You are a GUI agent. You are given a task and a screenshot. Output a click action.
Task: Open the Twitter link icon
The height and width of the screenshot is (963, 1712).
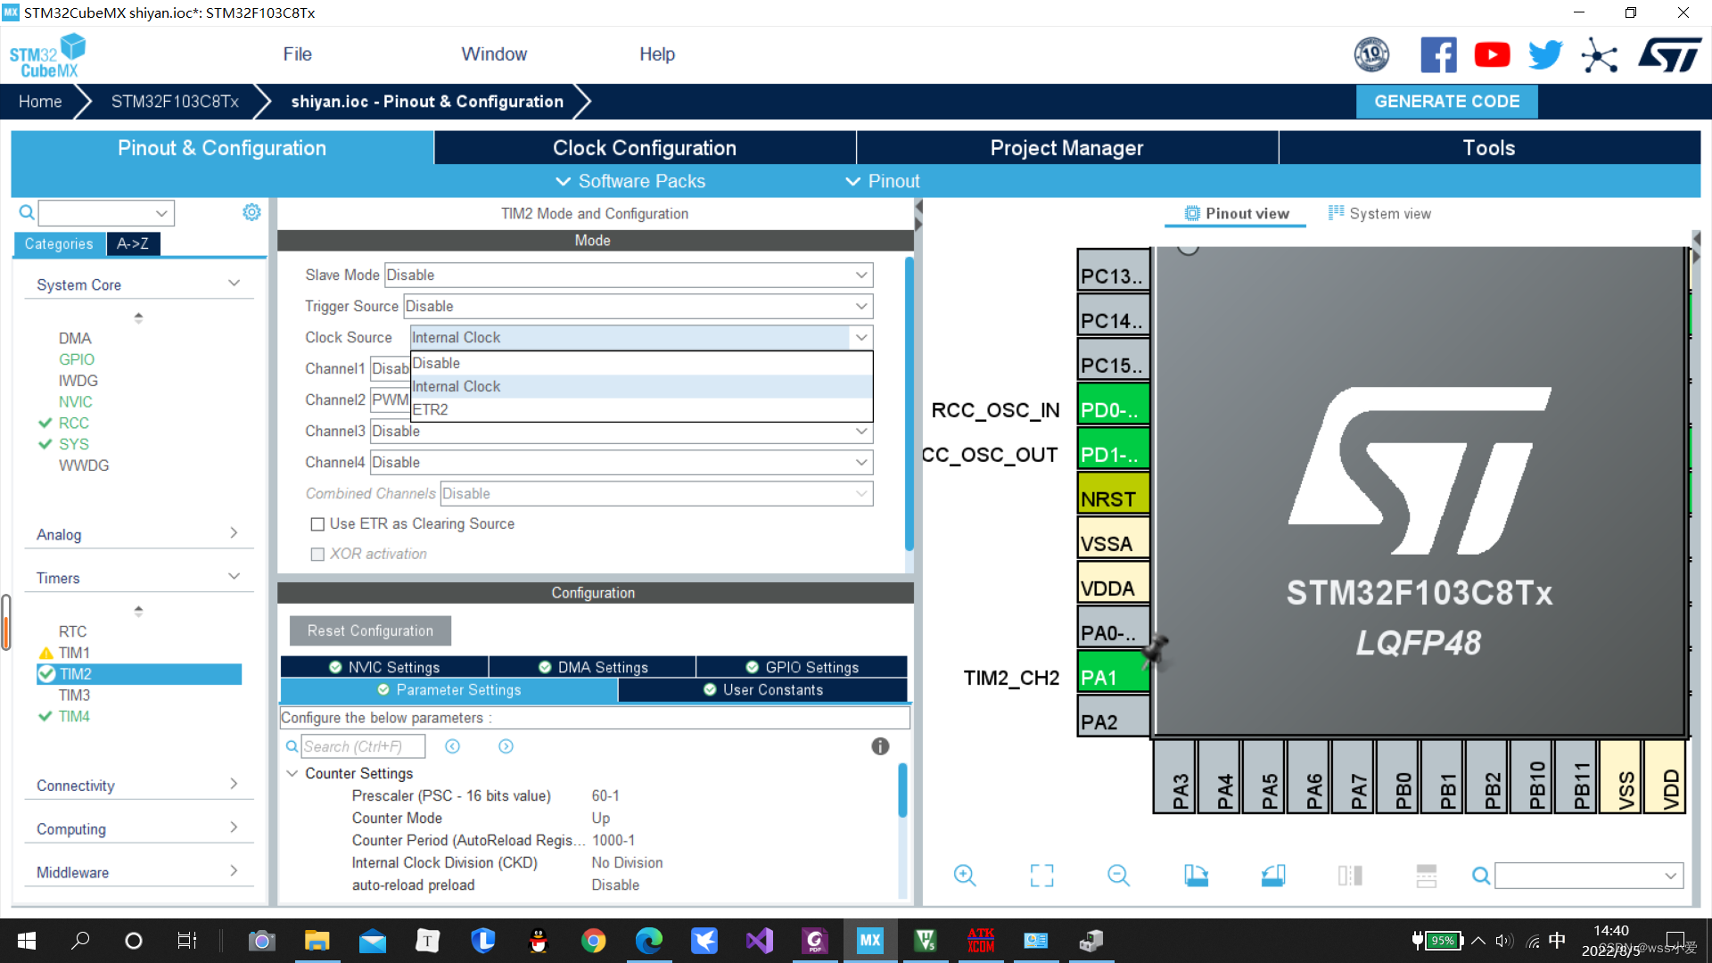pos(1545,55)
